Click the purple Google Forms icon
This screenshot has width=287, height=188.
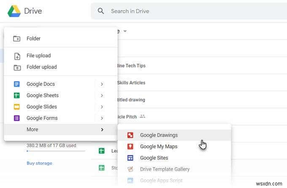(17, 118)
